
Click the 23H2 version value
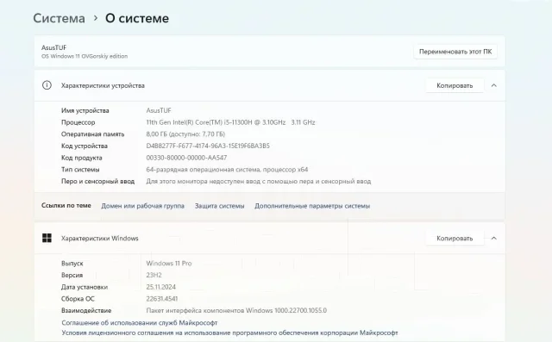(x=154, y=275)
